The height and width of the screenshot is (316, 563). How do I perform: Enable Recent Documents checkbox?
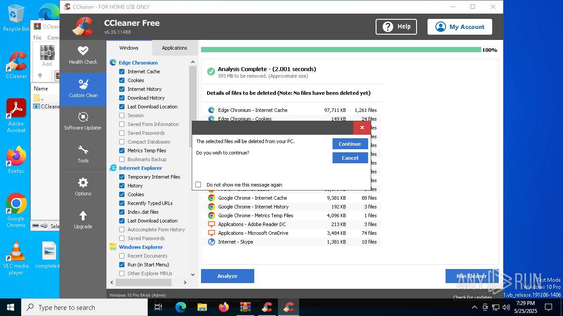tap(122, 256)
